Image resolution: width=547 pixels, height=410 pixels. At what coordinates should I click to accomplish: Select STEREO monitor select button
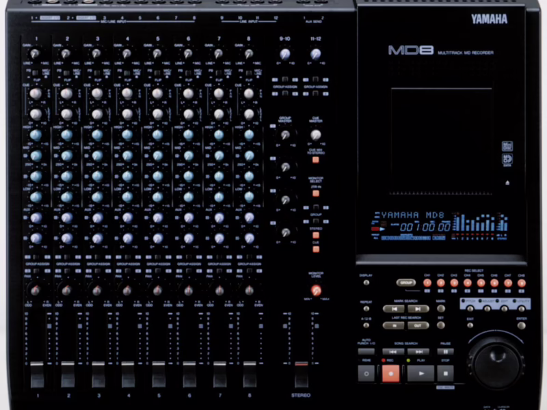(x=316, y=235)
